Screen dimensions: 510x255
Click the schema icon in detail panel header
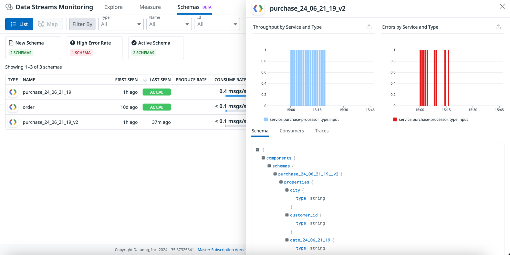tap(258, 8)
